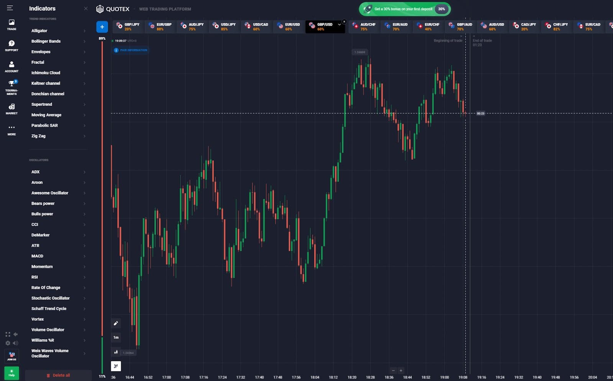Select the Williams %R oscillator
Image resolution: width=613 pixels, height=381 pixels.
[x=58, y=340]
